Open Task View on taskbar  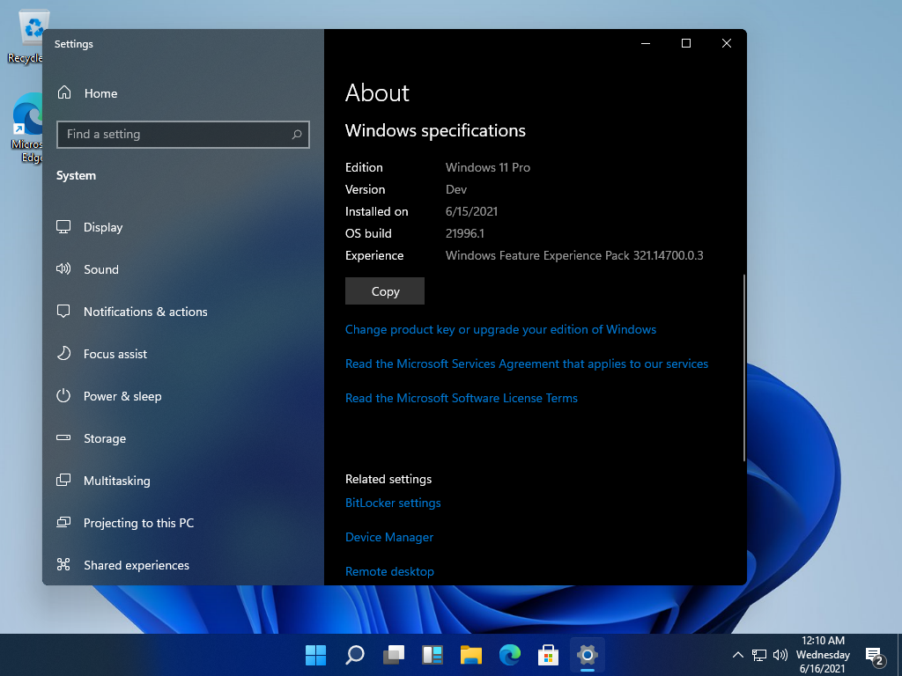(x=394, y=655)
